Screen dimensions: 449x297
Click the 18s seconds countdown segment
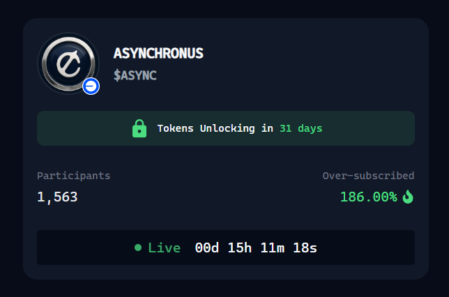[305, 247]
